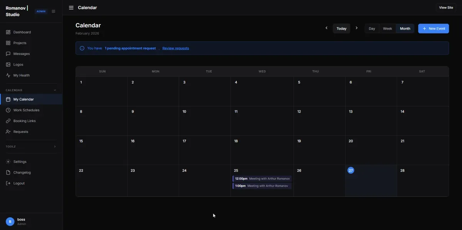
Task: Click the New Event button
Action: coord(434,28)
